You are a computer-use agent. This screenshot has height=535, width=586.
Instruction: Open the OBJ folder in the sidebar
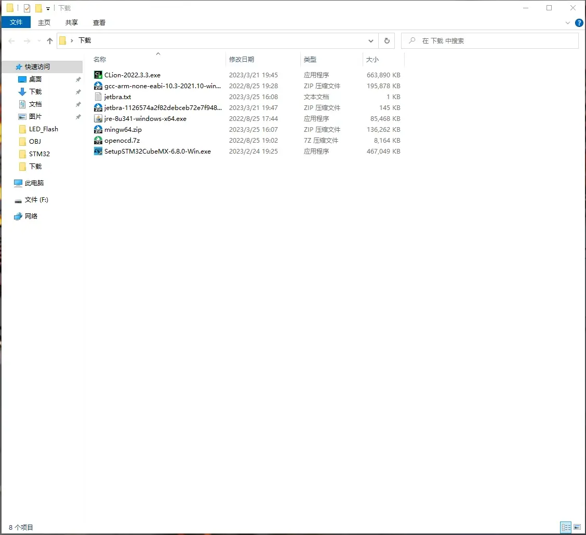tap(35, 142)
